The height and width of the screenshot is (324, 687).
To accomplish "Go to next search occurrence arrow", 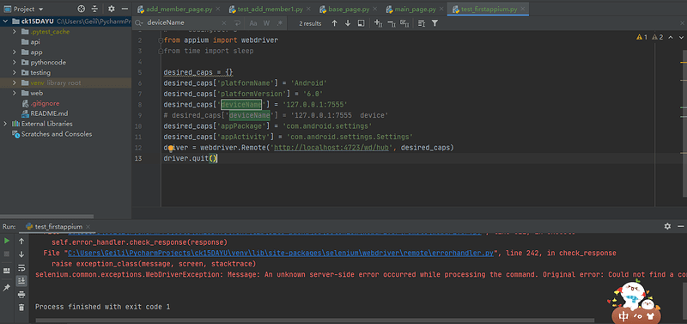I will (x=348, y=23).
